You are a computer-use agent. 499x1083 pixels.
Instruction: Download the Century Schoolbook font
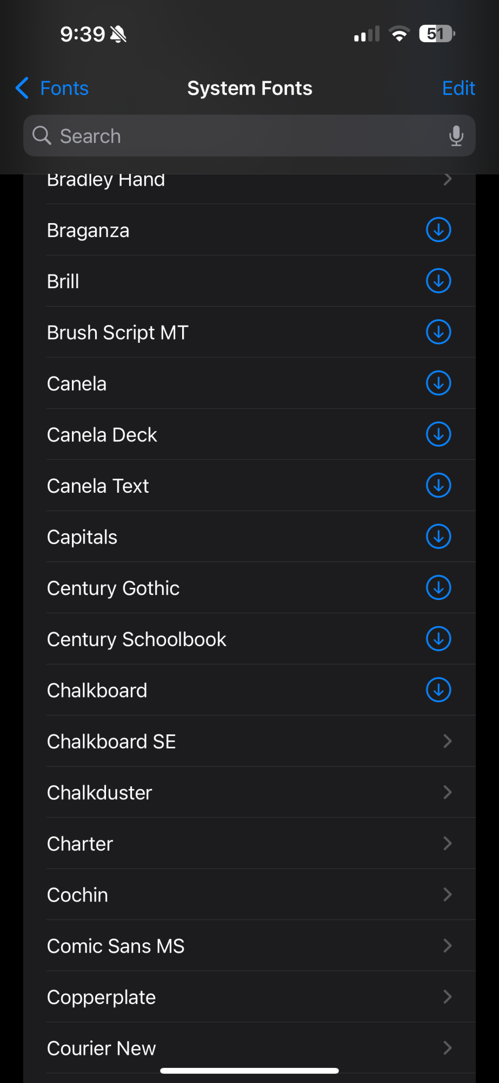438,639
